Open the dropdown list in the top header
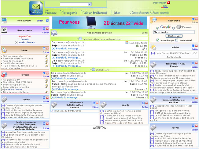Screen dimensions: 199x149 (90, 4)
